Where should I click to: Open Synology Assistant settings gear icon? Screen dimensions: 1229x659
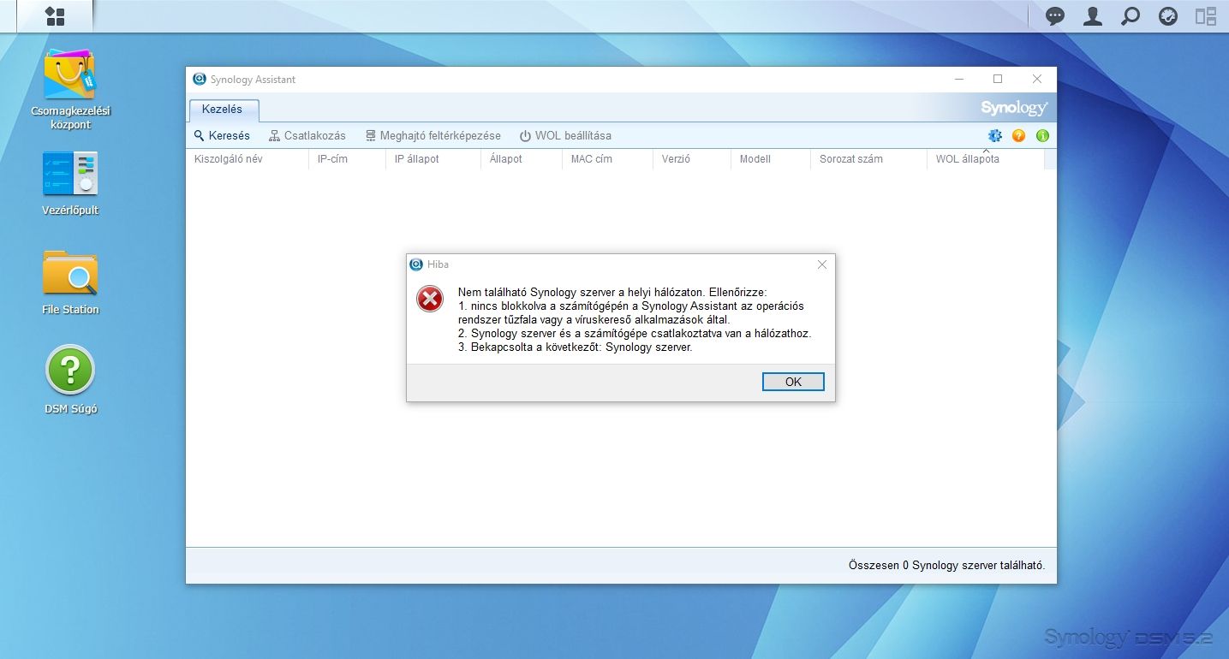point(994,135)
